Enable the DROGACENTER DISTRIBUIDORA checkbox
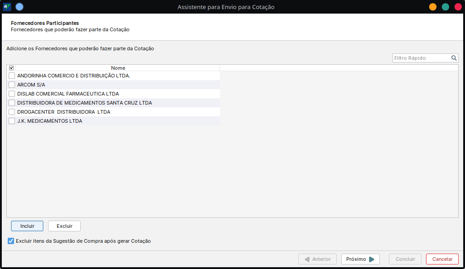The height and width of the screenshot is (269, 465). (x=12, y=112)
